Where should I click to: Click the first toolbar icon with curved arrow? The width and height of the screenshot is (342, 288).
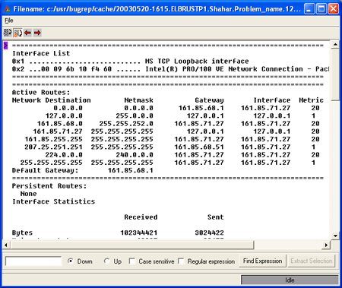click(8, 33)
